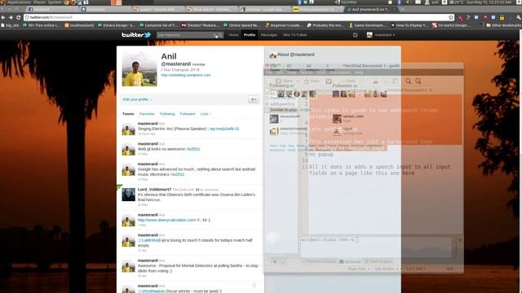The height and width of the screenshot is (293, 522).
Task: Reload the page with the refresh icon
Action: 18,17
